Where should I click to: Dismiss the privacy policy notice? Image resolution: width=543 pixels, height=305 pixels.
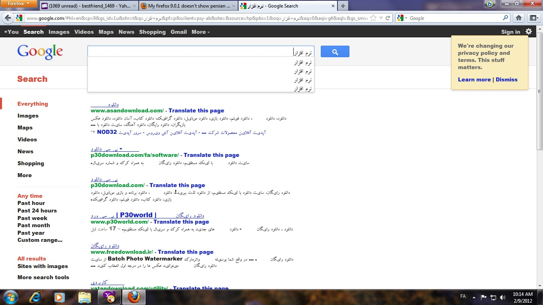[506, 79]
